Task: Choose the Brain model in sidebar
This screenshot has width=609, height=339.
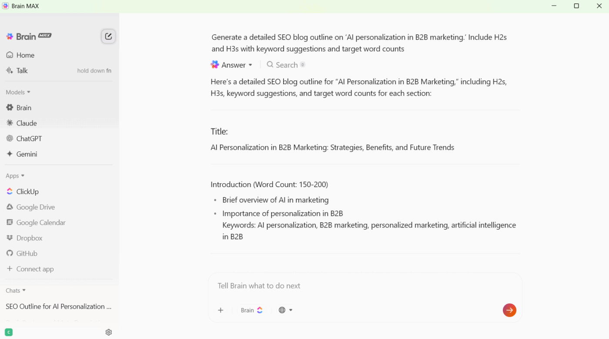Action: tap(23, 108)
